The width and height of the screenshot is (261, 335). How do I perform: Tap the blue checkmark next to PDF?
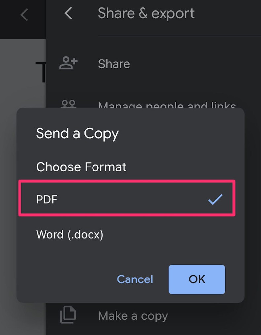click(x=216, y=199)
